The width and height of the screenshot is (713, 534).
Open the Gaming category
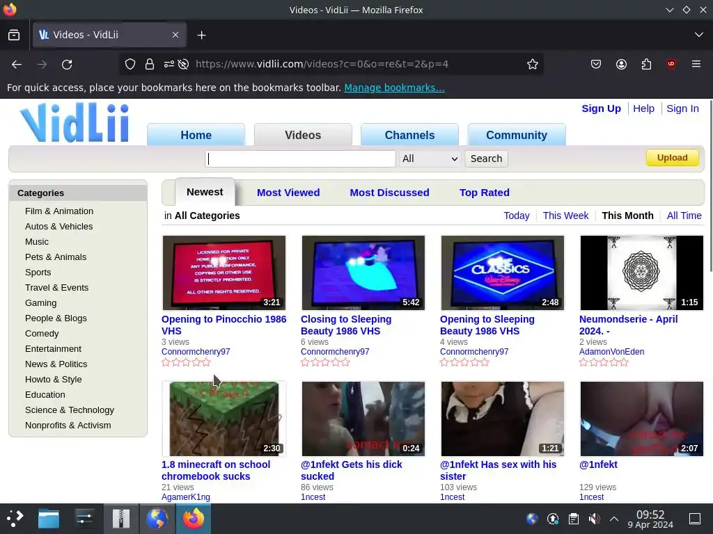click(x=41, y=303)
